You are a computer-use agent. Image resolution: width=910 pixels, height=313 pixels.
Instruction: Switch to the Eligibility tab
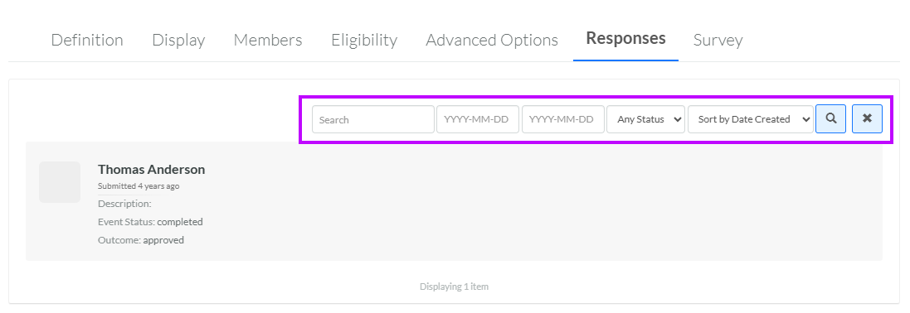pyautogui.click(x=364, y=40)
